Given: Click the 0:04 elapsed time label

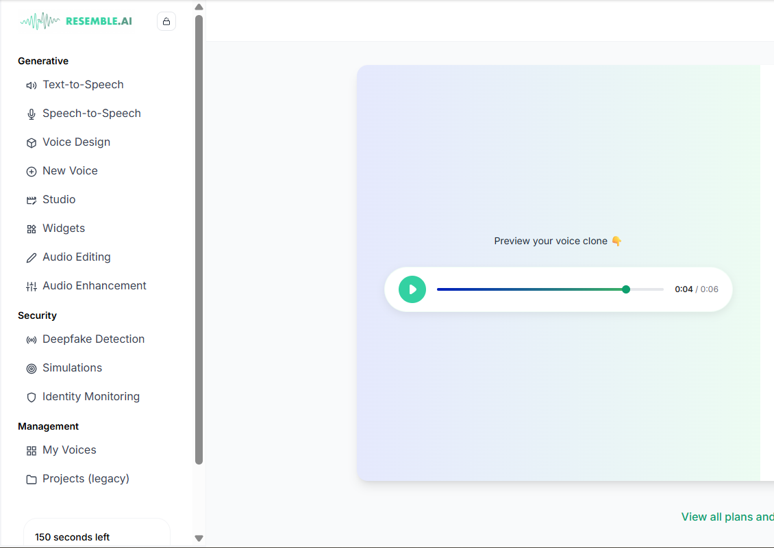Looking at the screenshot, I should tap(684, 289).
